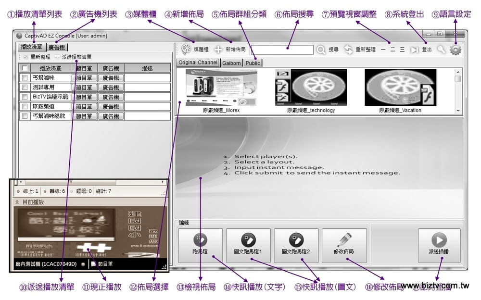Toggle the select-all checkbox in table header
This screenshot has height=300, width=481.
(x=25, y=68)
